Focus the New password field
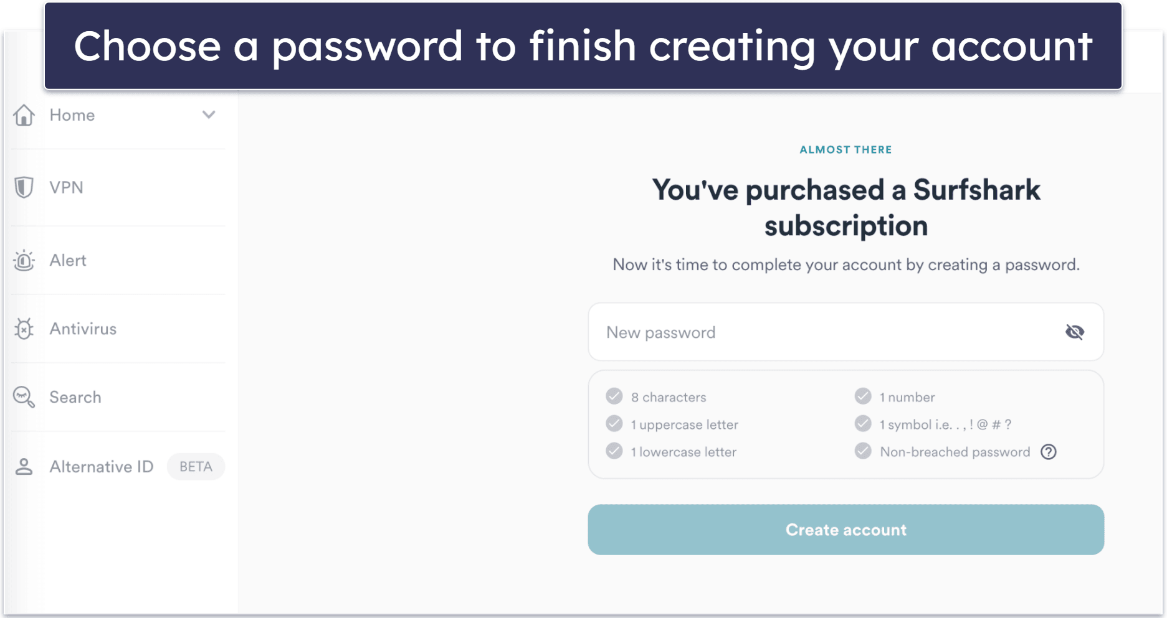Viewport: 1167px width, 618px height. tap(822, 332)
